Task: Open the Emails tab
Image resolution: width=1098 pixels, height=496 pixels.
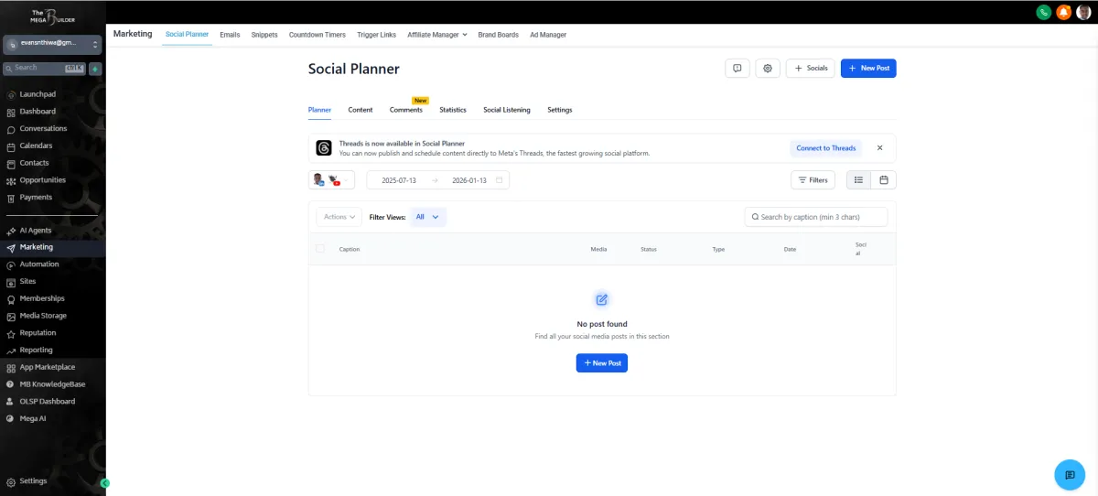Action: pyautogui.click(x=230, y=35)
